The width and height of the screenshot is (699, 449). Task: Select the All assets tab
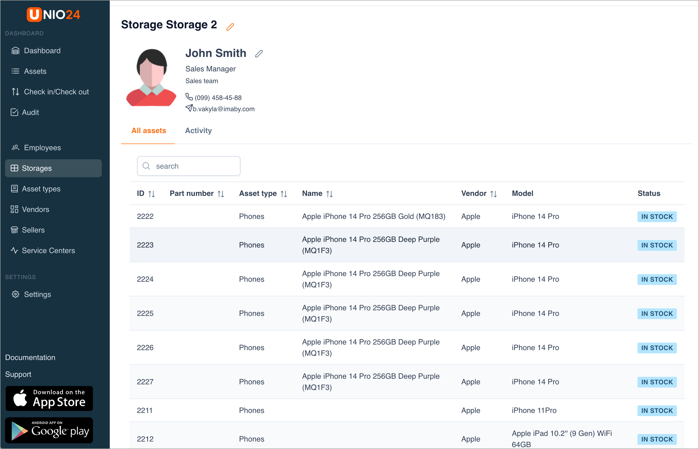[149, 131]
